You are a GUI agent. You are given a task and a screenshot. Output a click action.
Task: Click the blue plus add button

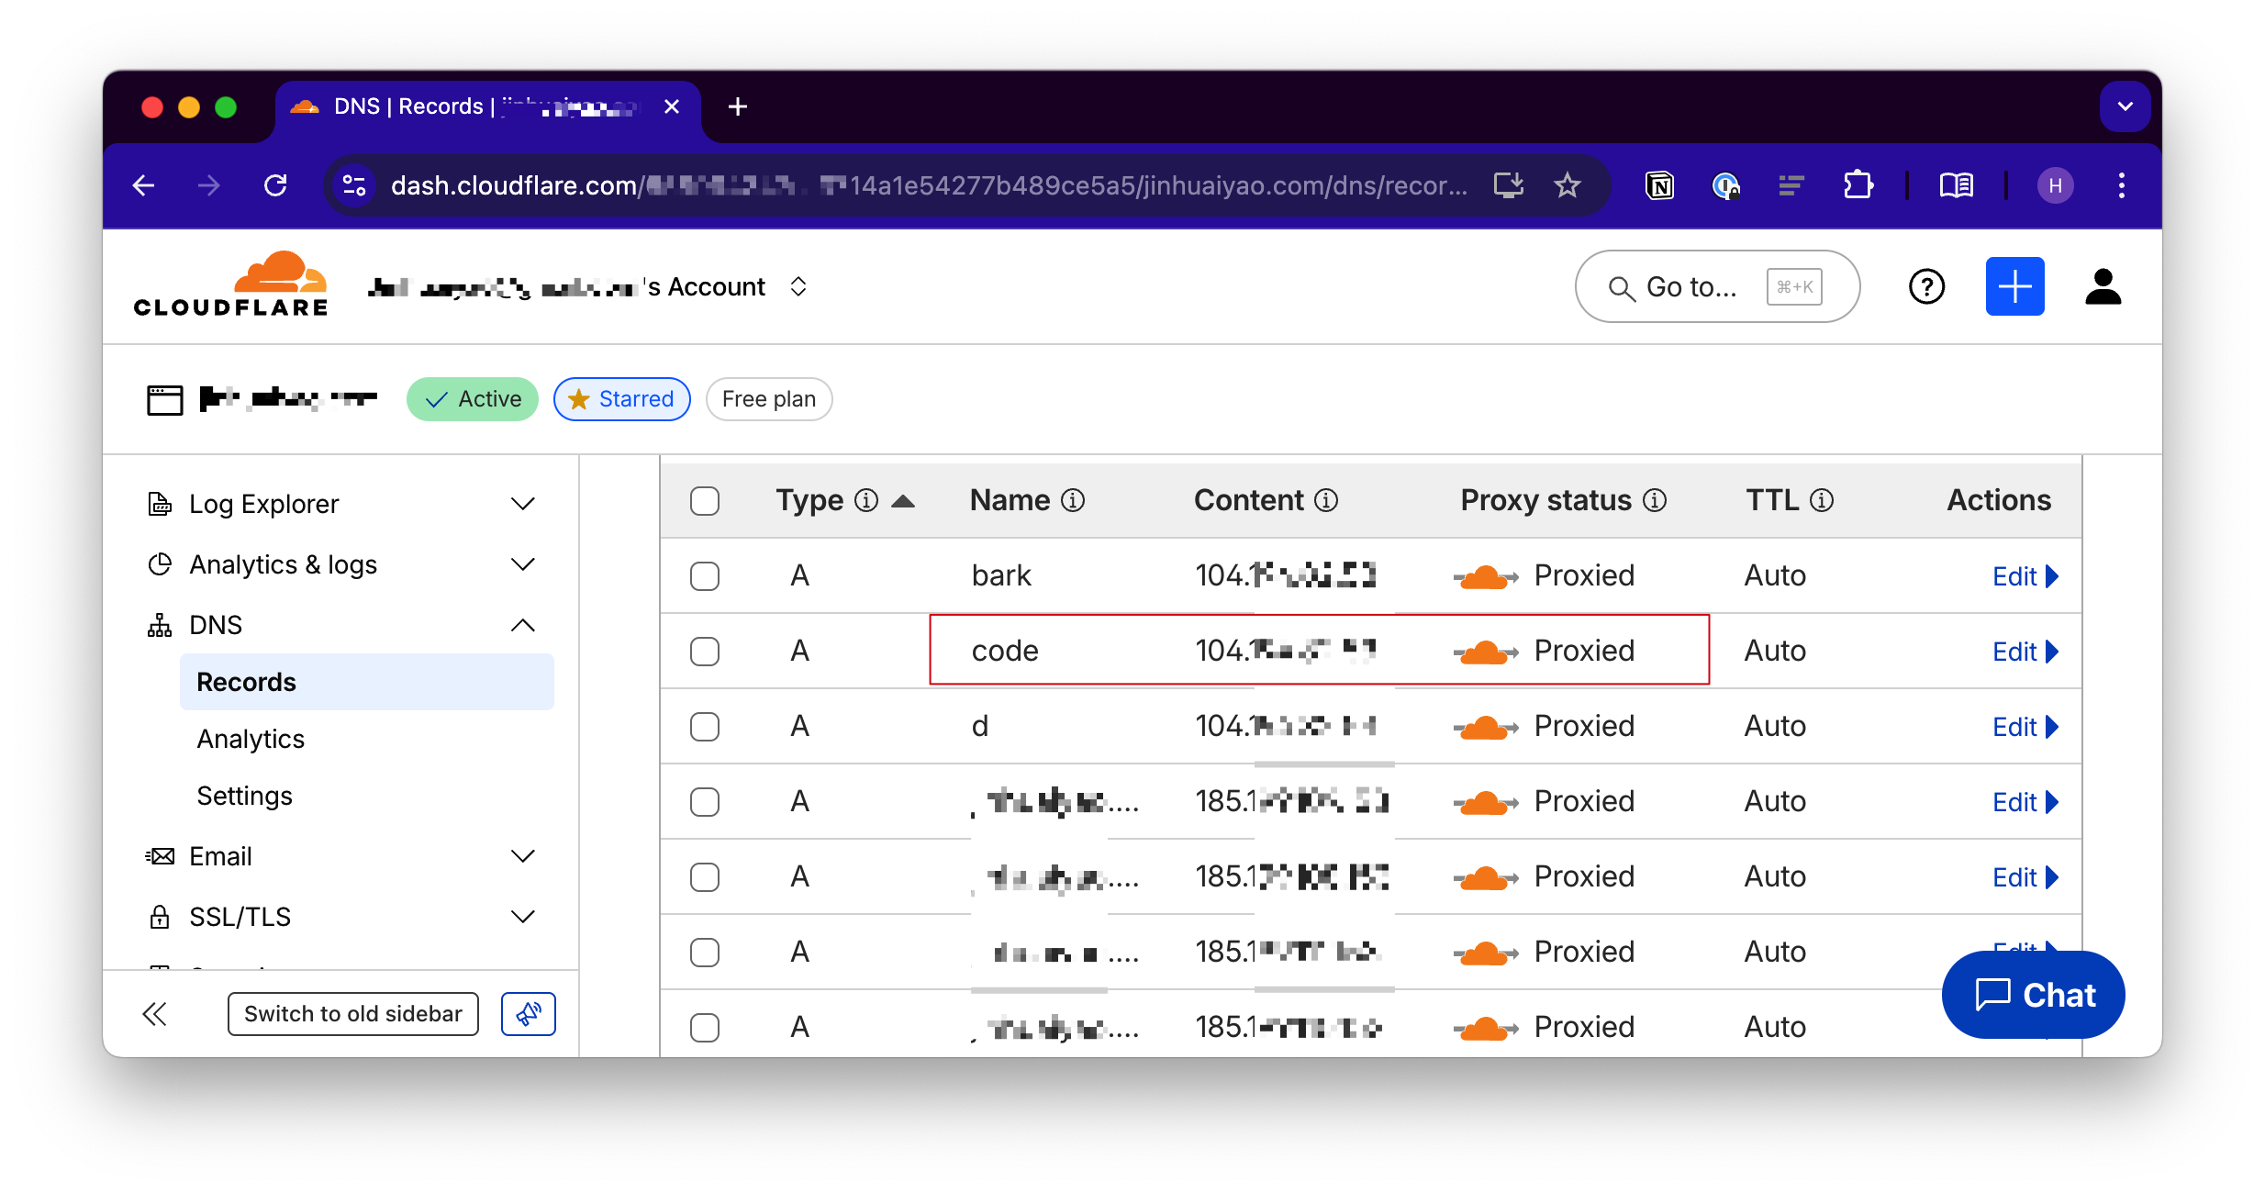[x=2014, y=287]
